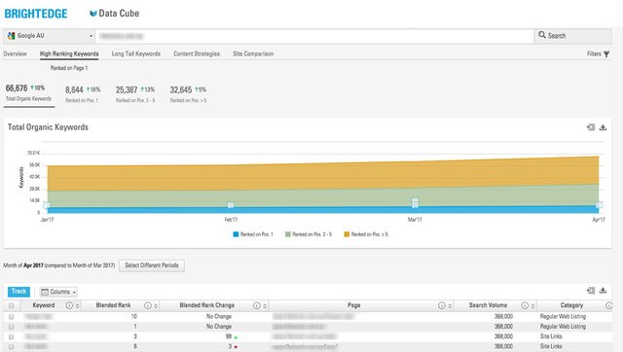Click the first row's 'Regular Web Listing' category
The image size is (623, 352).
click(563, 317)
